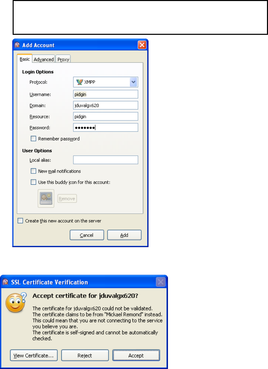Viewport: 268px width, 369px height.
Task: Click the XMPP protocol icon
Action: click(x=80, y=82)
